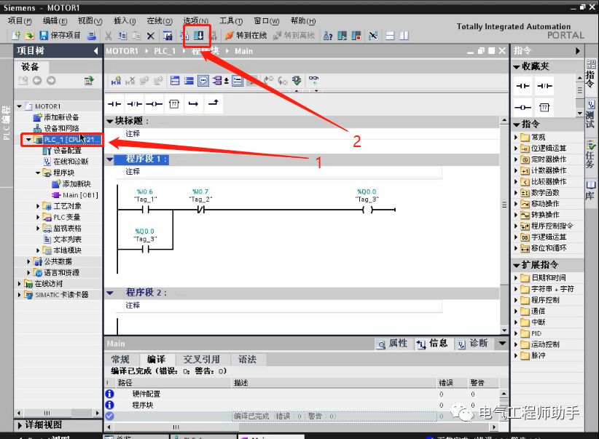The width and height of the screenshot is (599, 439).
Task: Open the 帮助(H) menu
Action: point(303,20)
